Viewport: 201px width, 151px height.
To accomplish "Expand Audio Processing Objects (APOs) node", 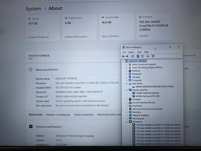I will (x=126, y=68).
